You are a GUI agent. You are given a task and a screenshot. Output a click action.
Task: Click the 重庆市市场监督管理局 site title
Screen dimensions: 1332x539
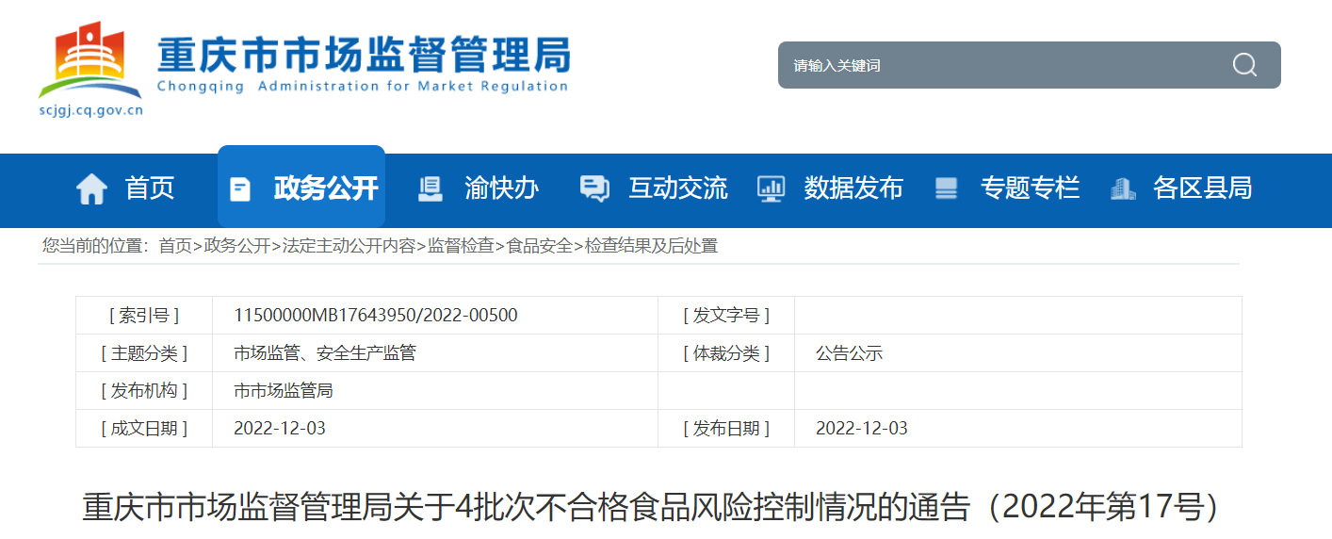pos(364,55)
